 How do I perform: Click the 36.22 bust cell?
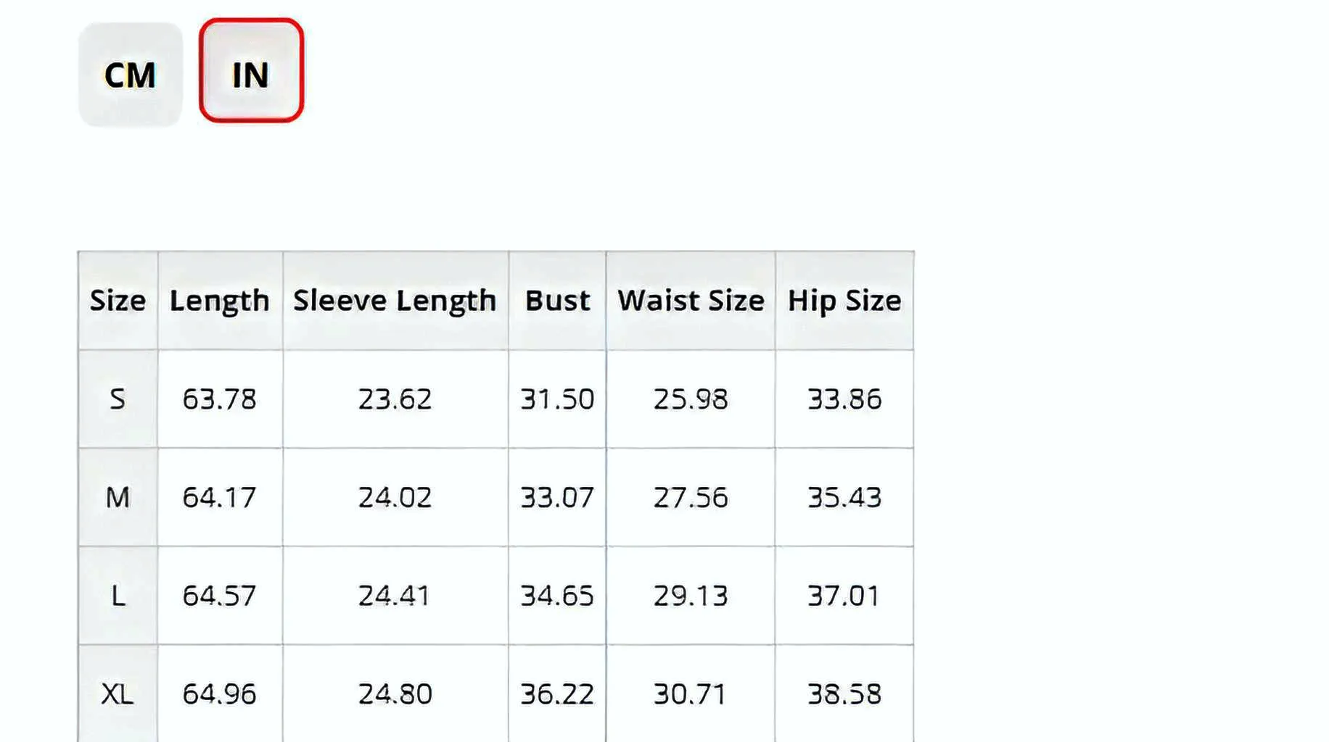click(557, 694)
